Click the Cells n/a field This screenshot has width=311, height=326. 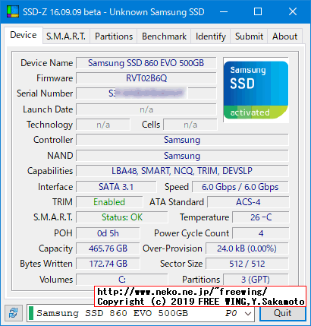coord(190,125)
